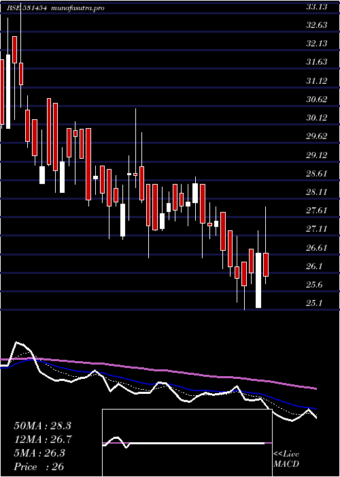Click the 32.13 price axis label
This screenshot has height=477, width=340.
317,44
